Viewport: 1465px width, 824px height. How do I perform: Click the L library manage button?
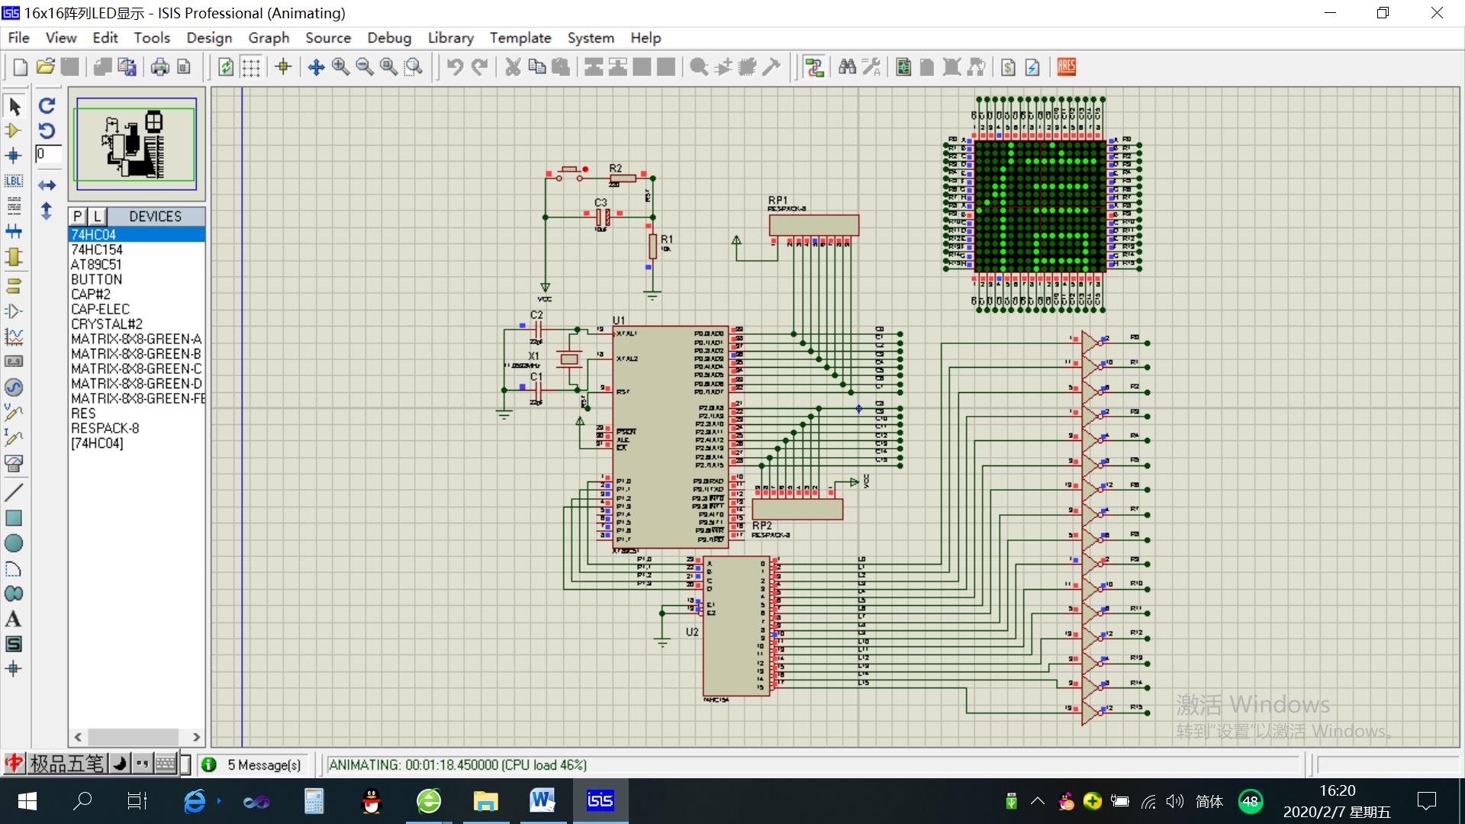(97, 216)
